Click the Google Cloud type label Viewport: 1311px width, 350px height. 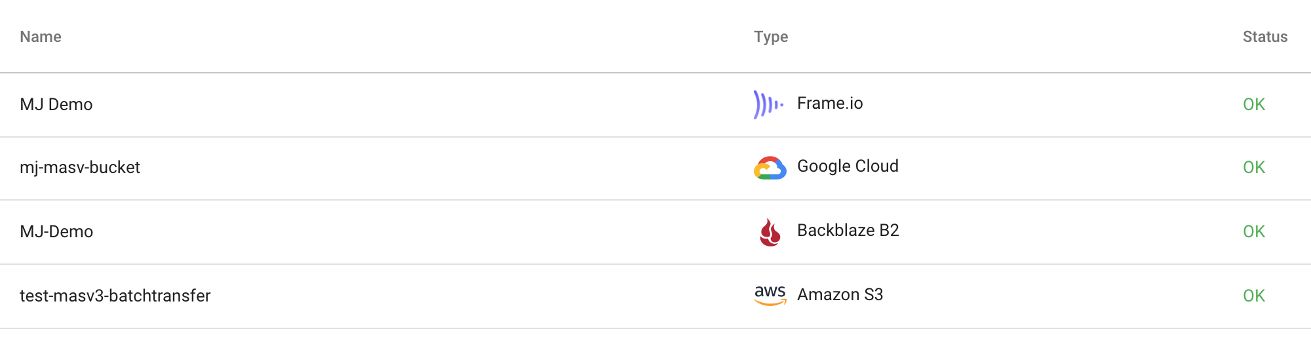848,166
